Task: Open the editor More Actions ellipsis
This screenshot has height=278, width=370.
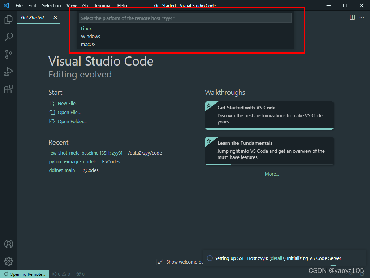Action: [x=361, y=17]
